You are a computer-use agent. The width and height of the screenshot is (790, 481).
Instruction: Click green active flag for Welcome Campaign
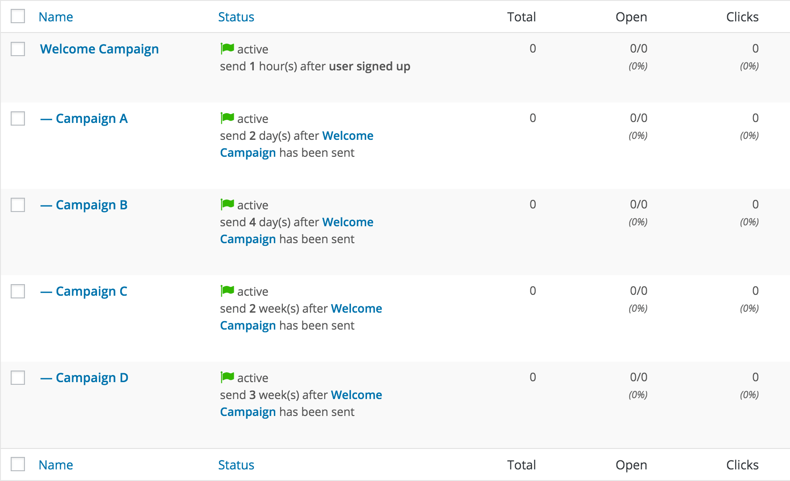coord(227,49)
